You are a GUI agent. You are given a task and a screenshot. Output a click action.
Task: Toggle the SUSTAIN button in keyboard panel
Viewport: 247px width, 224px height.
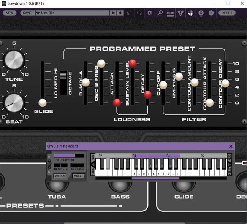[x=60, y=176]
